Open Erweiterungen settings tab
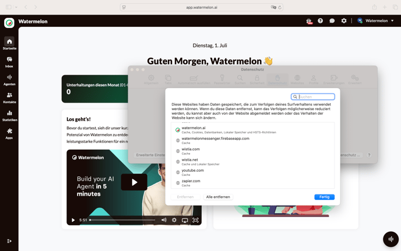 (x=334, y=79)
